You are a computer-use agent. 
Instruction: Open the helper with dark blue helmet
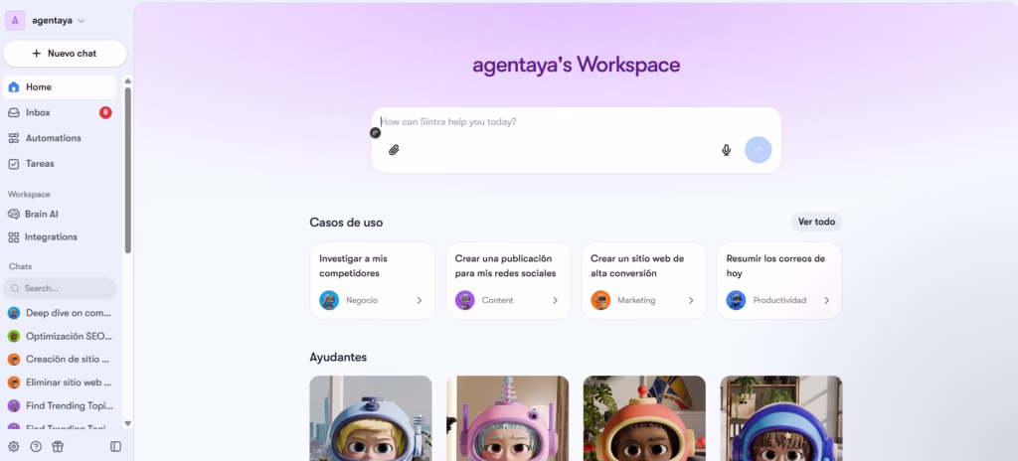tap(781, 418)
